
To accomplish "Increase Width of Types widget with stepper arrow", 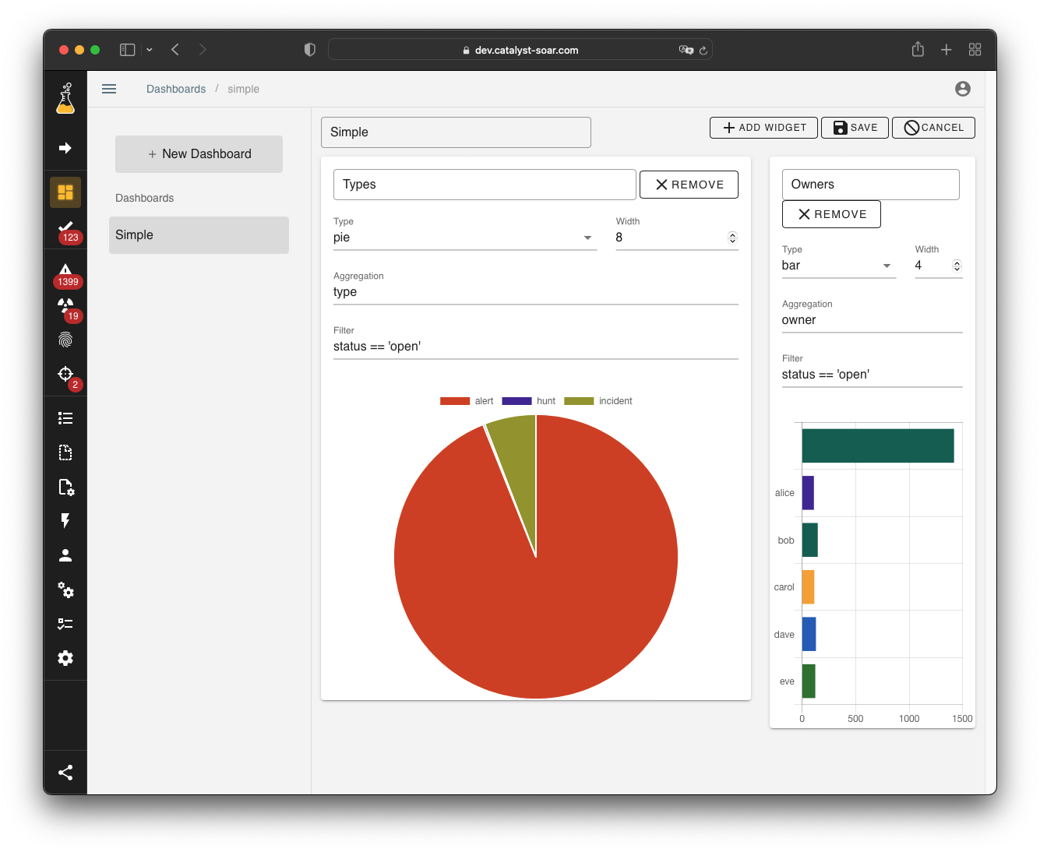I will pos(732,234).
